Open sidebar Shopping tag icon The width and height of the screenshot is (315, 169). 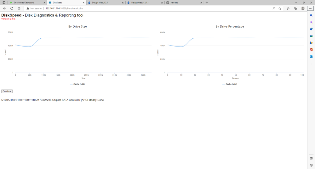point(311,29)
